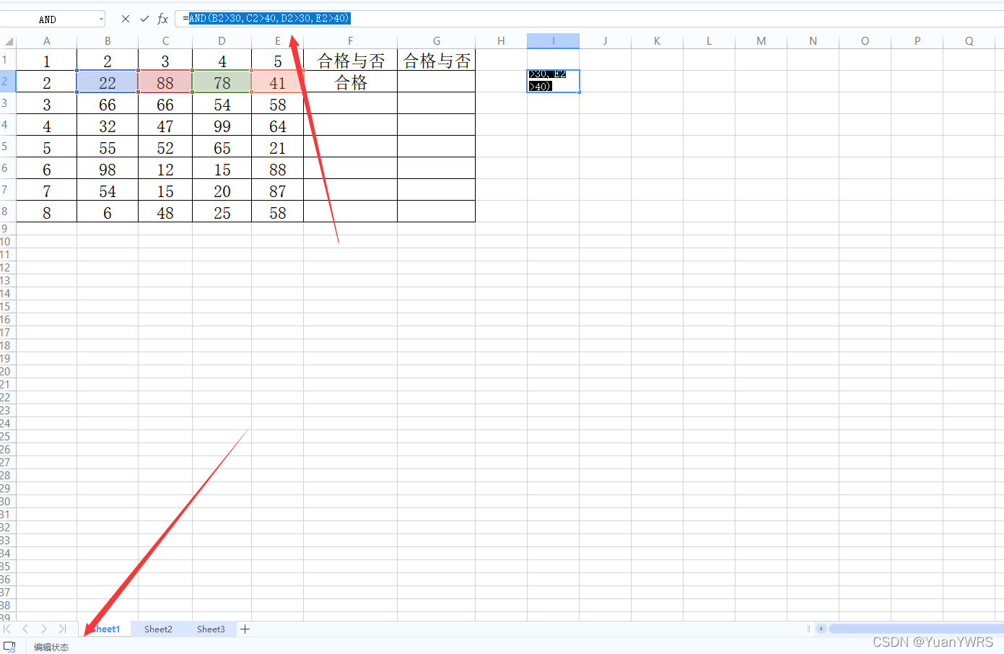
Task: Cancel formula entry with the X icon
Action: pos(124,18)
